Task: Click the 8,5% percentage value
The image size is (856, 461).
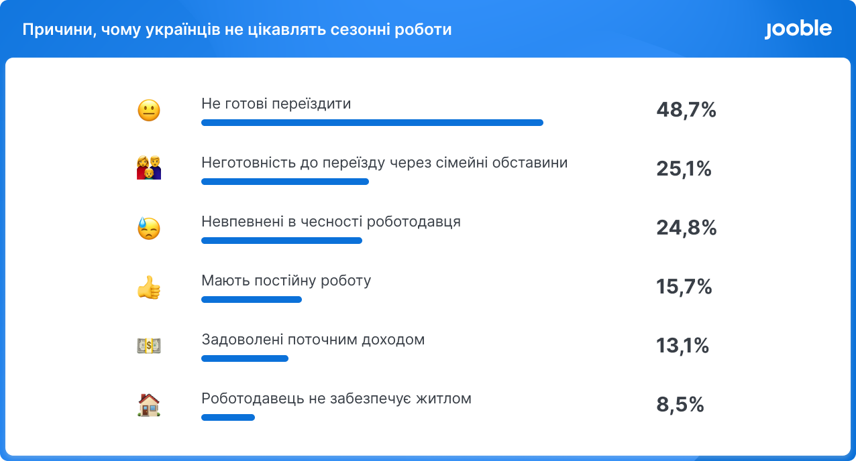Action: click(x=680, y=405)
